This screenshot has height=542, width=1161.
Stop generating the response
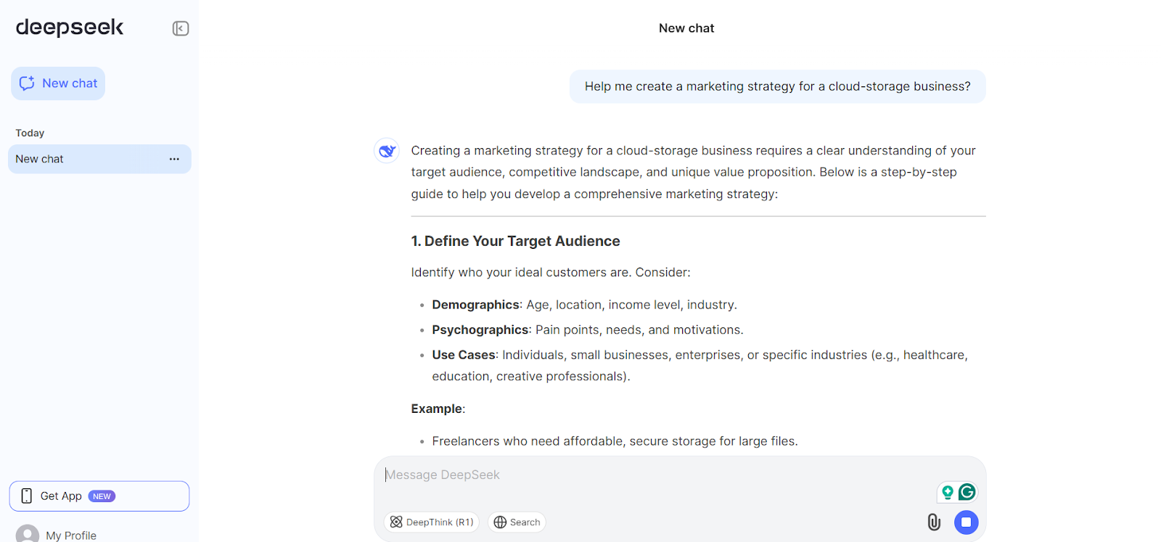click(966, 522)
